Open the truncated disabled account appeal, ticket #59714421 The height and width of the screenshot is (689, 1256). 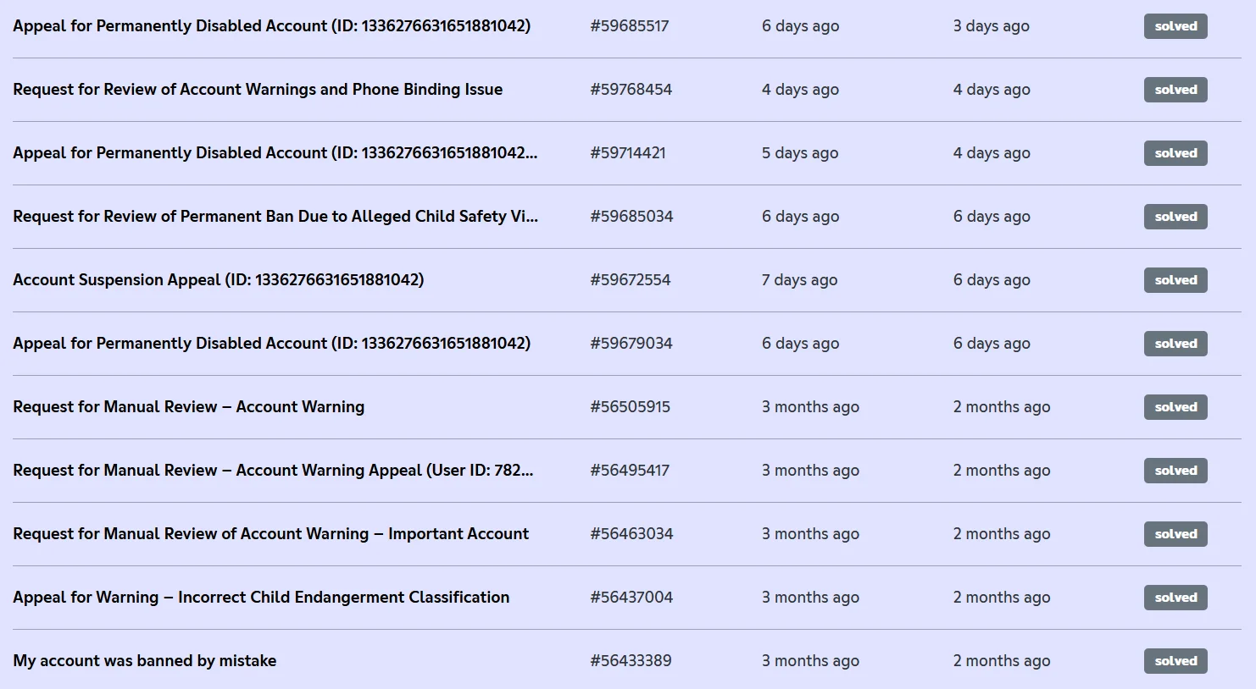tap(275, 153)
